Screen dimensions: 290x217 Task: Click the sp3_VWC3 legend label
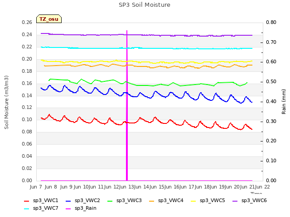pyautogui.click(x=129, y=200)
